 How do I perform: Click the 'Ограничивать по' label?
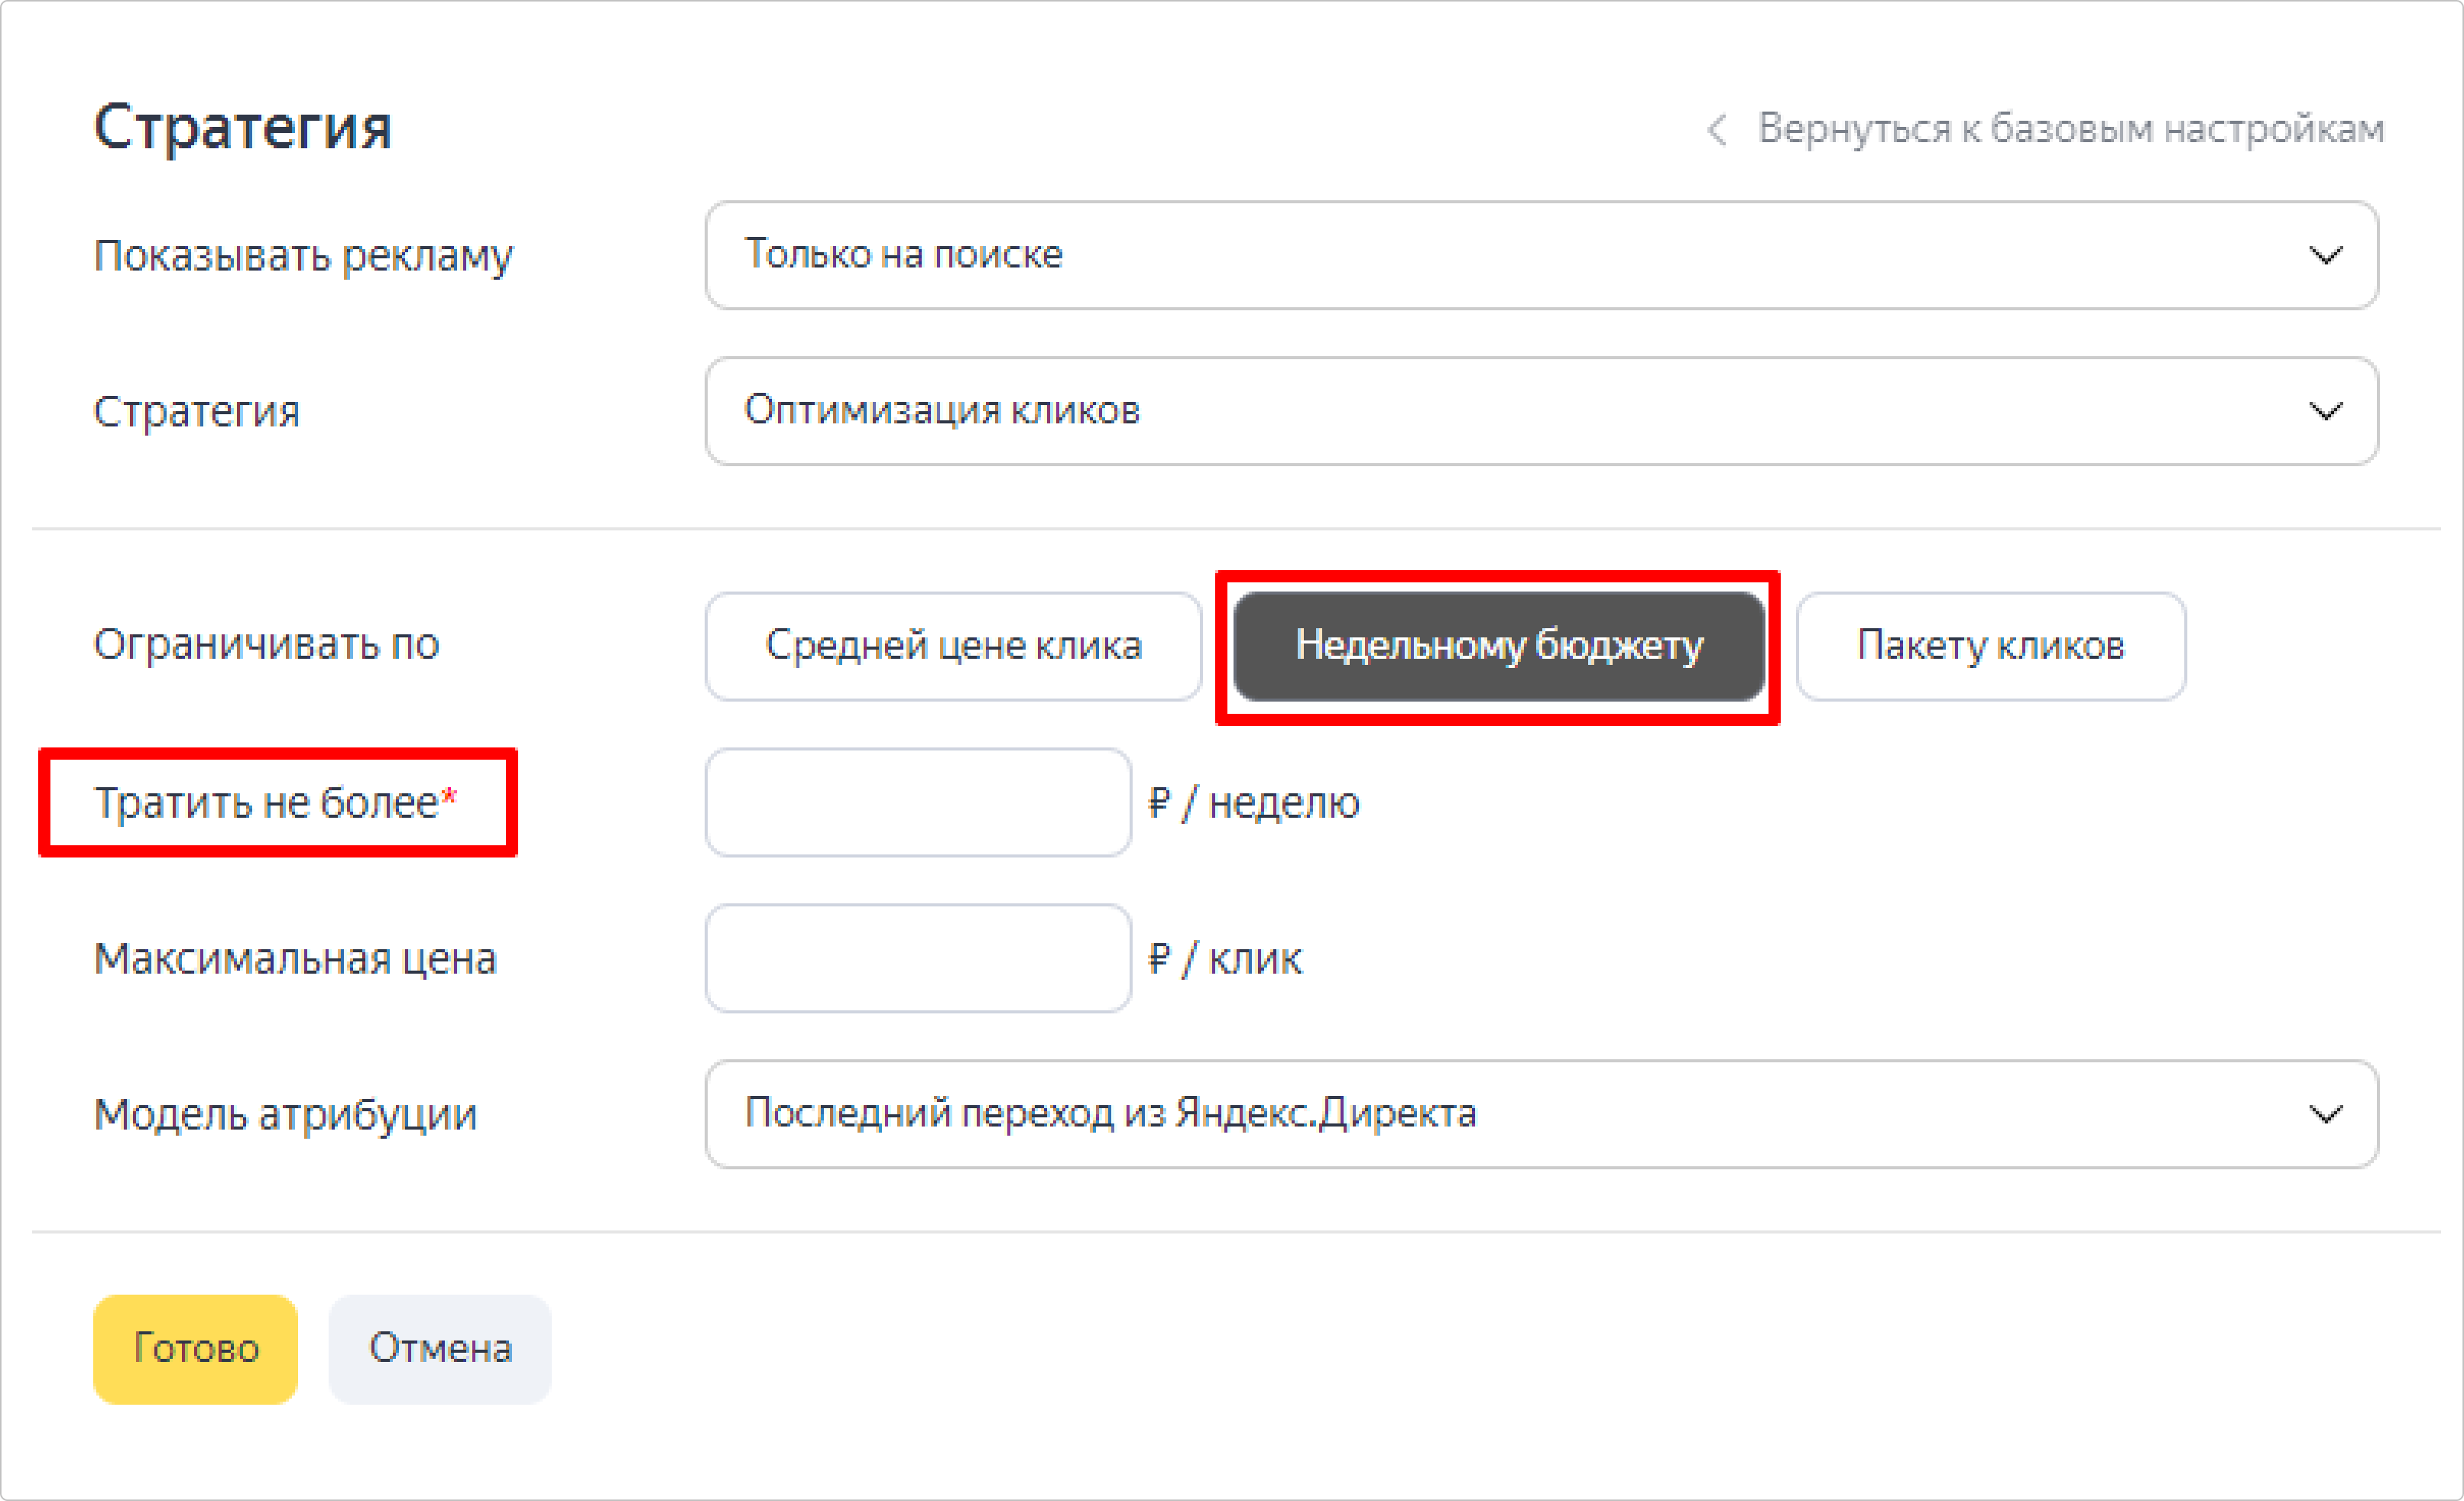(x=266, y=645)
